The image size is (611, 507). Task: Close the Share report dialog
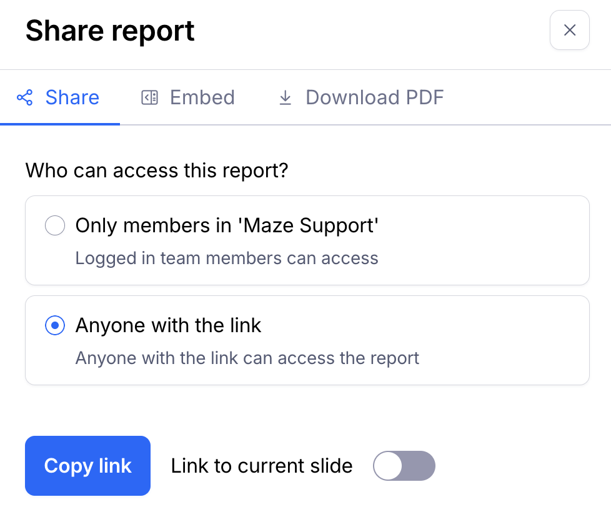point(569,30)
